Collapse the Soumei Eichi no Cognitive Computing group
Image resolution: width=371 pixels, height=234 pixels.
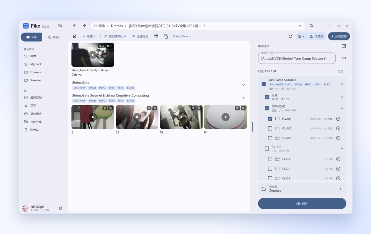point(243,98)
